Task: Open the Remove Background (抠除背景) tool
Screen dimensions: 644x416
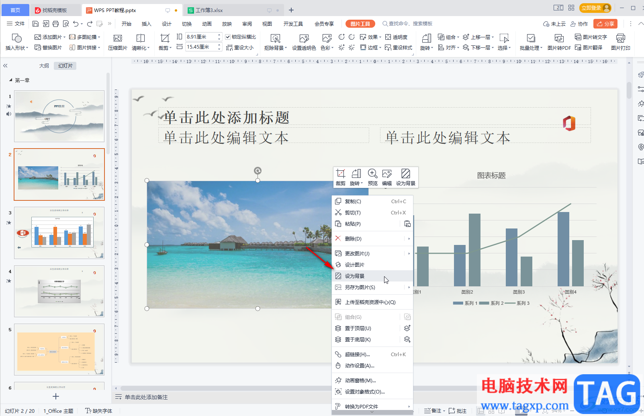Action: [275, 42]
